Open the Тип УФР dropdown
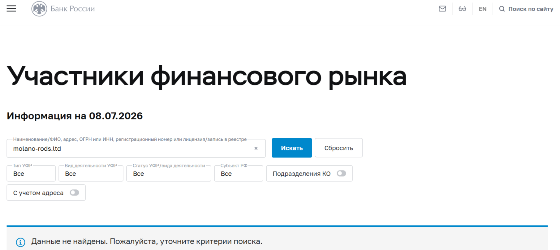Viewport: 560px width, 250px height. (x=31, y=174)
